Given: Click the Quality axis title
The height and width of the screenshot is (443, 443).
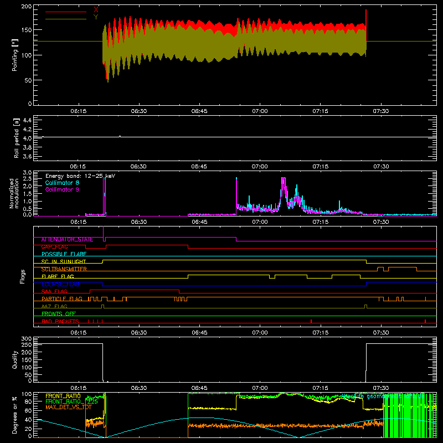Looking at the screenshot, I should coord(15,359).
